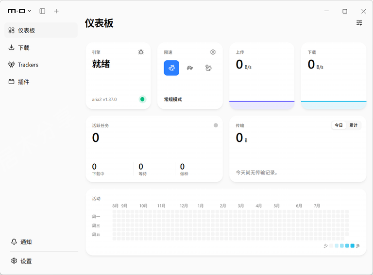Open the M-O app logo dropdown
This screenshot has height=275, width=373.
[19, 11]
